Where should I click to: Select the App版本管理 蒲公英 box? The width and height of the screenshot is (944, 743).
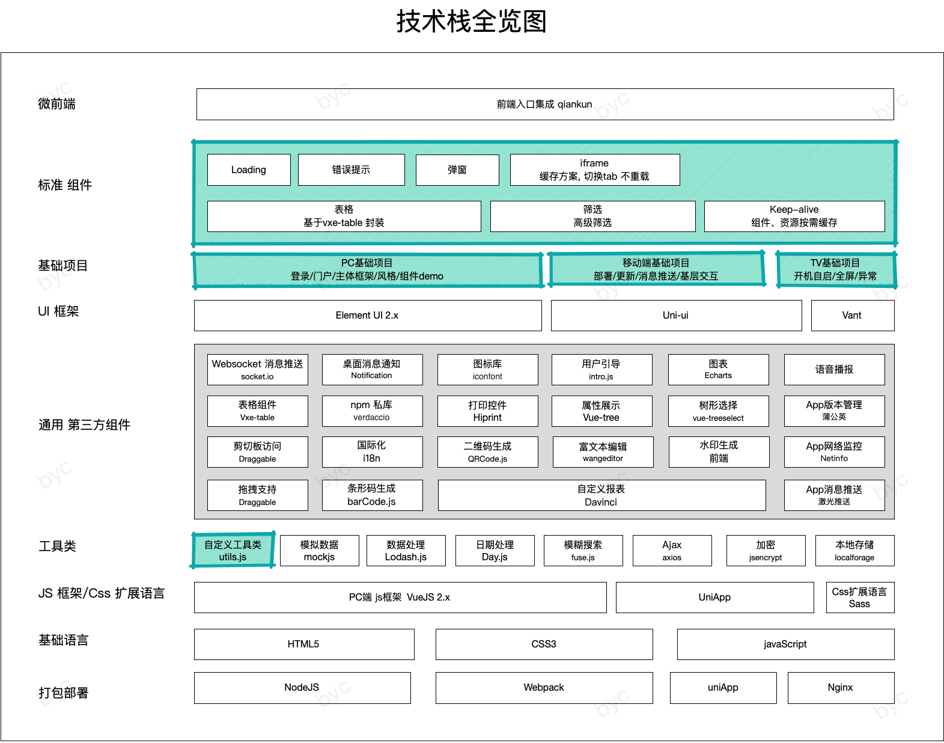click(x=835, y=411)
